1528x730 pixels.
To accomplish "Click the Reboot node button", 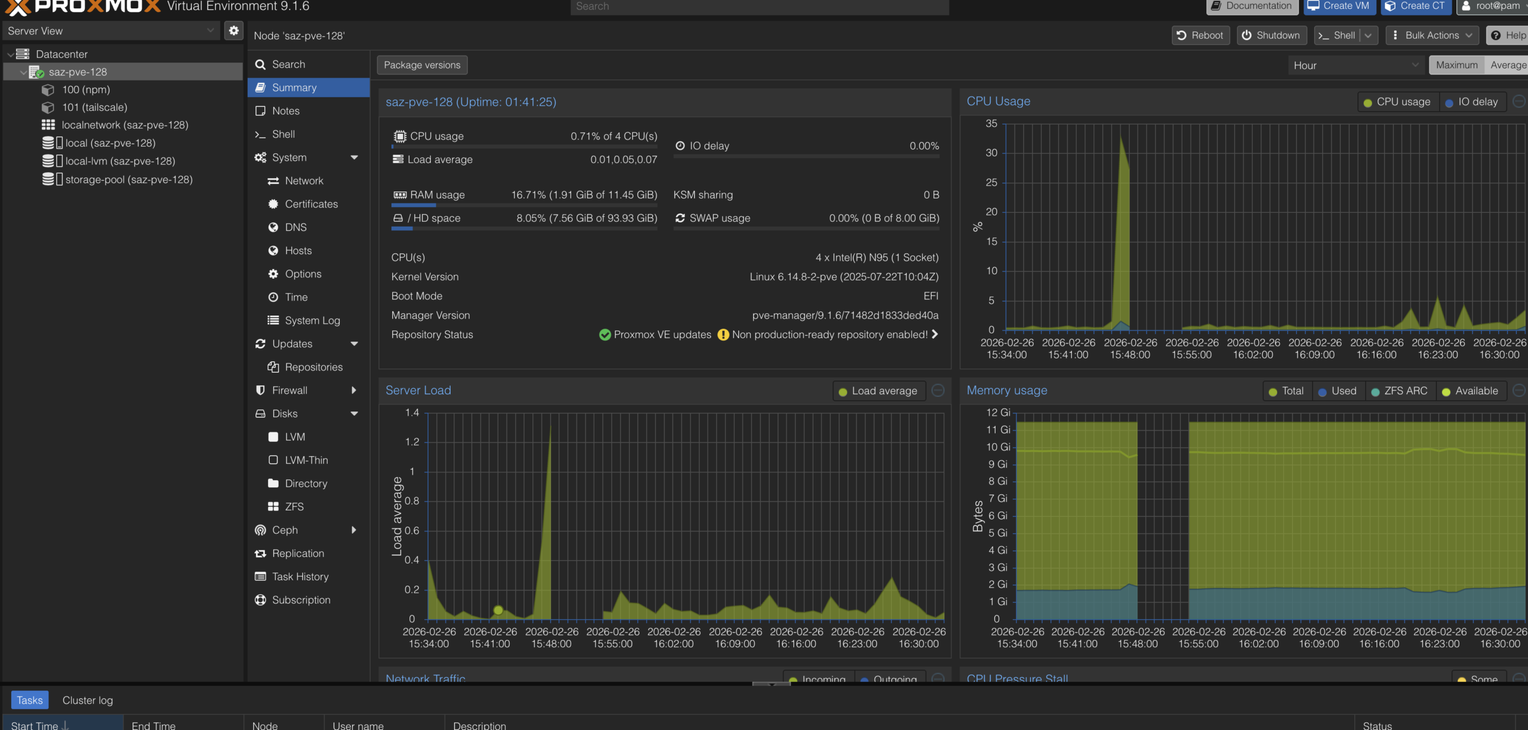I will pyautogui.click(x=1200, y=35).
